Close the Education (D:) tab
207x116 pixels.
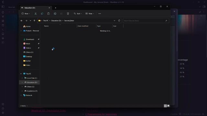pyautogui.click(x=49, y=8)
